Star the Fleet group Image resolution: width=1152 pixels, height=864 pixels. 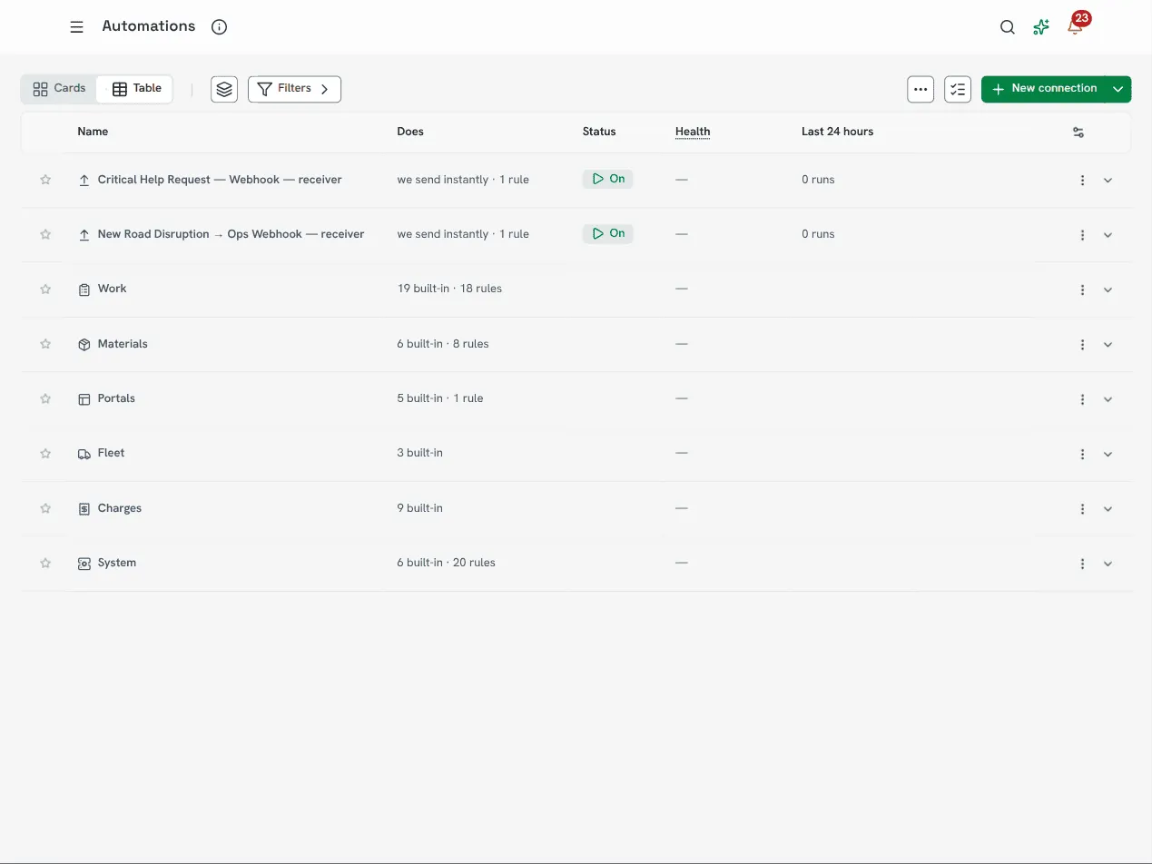(x=45, y=453)
